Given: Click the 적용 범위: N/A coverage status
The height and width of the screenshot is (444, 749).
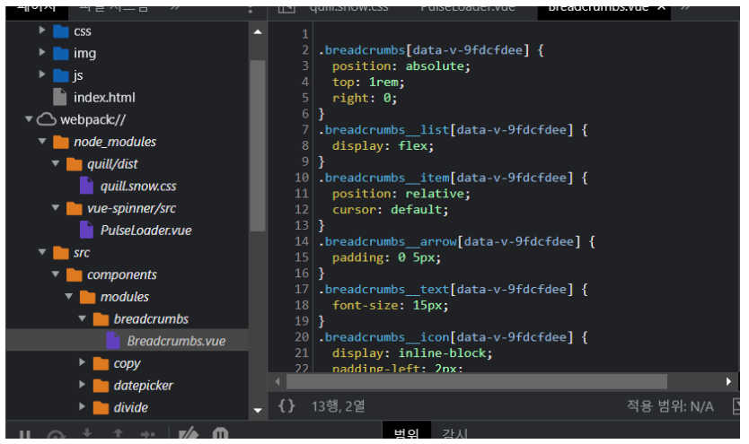Looking at the screenshot, I should pos(670,406).
